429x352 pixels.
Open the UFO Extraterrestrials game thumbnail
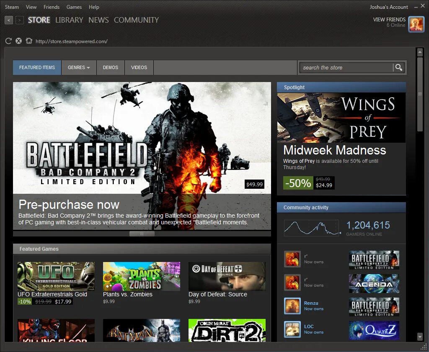point(56,276)
